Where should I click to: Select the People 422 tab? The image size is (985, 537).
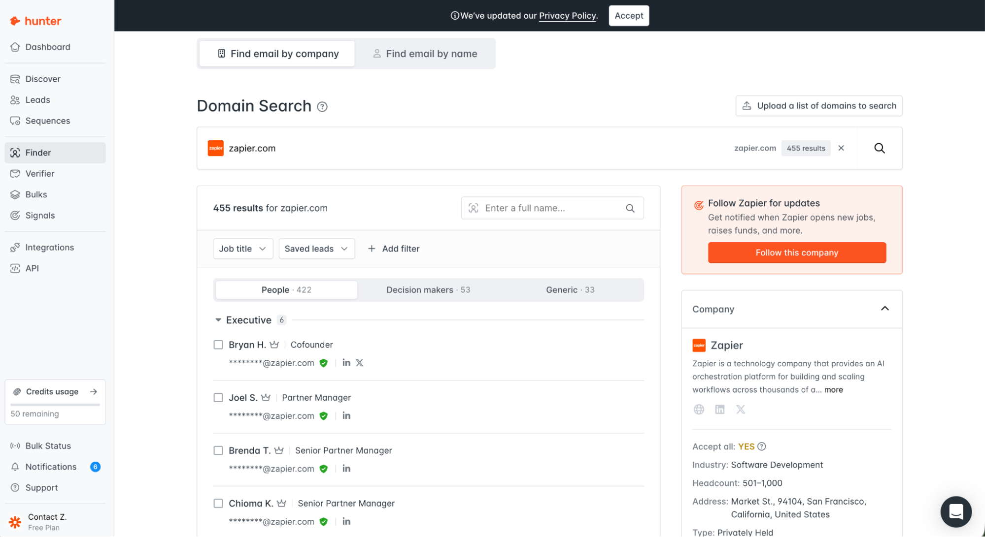286,290
